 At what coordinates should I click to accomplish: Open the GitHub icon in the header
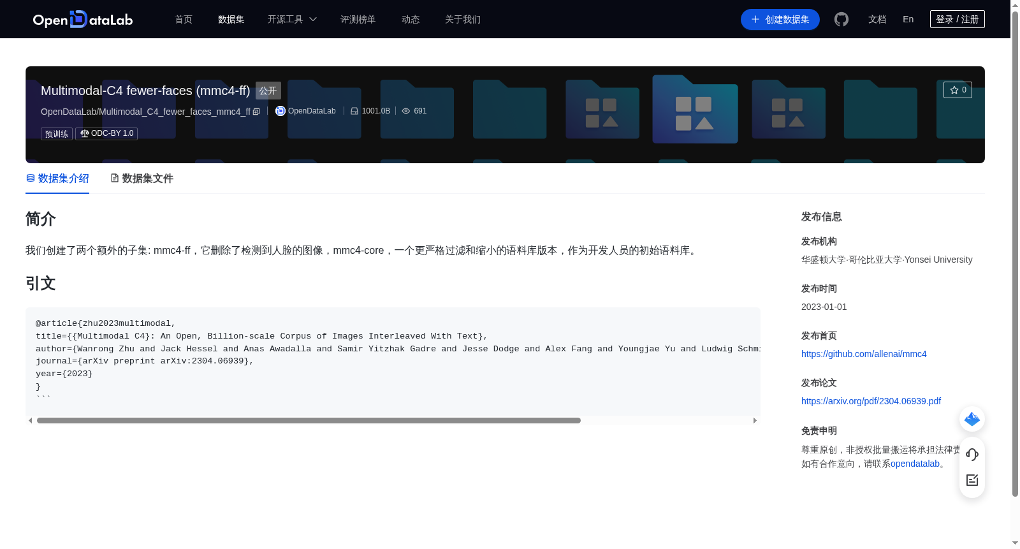click(x=841, y=19)
